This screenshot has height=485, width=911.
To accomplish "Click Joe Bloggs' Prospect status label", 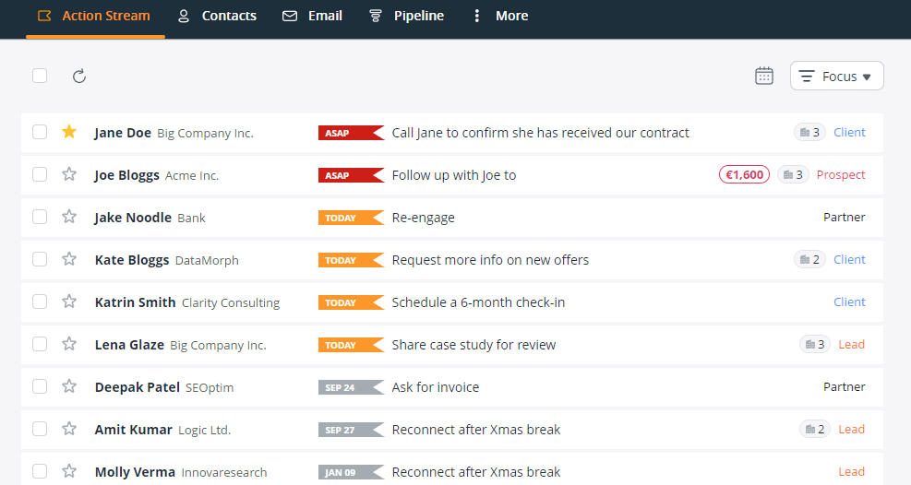I will pyautogui.click(x=841, y=174).
